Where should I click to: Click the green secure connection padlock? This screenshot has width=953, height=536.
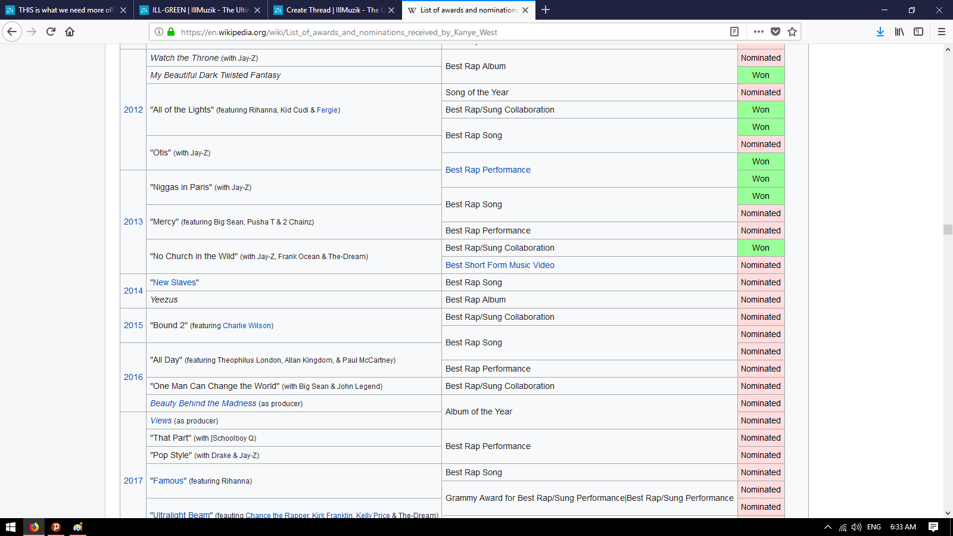171,32
